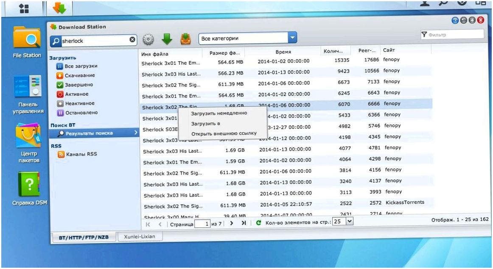Select Скачивание in sidebar
The height and width of the screenshot is (269, 493).
coord(76,75)
